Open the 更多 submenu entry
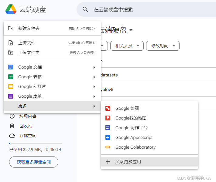Viewport: 216px width, 182px height. [52, 106]
